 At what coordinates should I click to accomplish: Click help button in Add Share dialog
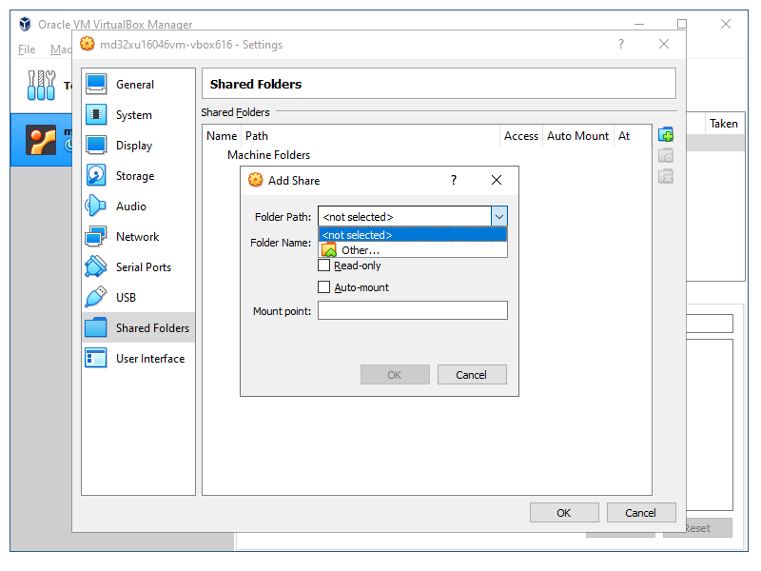[454, 180]
